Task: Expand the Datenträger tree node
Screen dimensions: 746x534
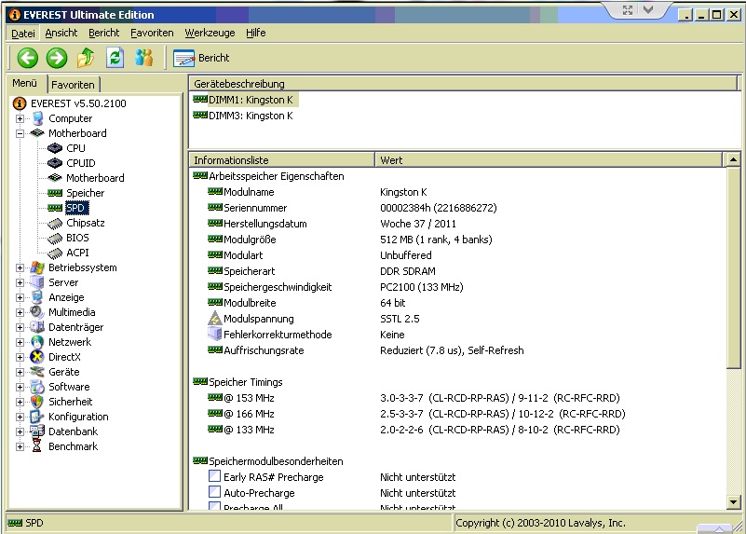Action: click(x=20, y=327)
